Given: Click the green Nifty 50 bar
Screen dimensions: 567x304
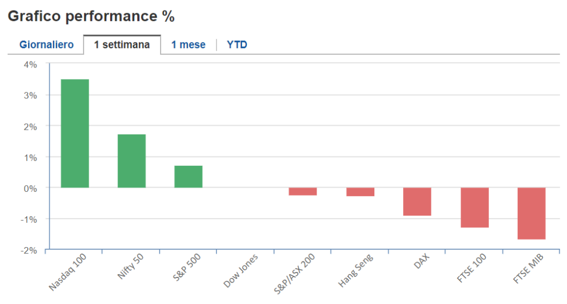Looking at the screenshot, I should 132,161.
